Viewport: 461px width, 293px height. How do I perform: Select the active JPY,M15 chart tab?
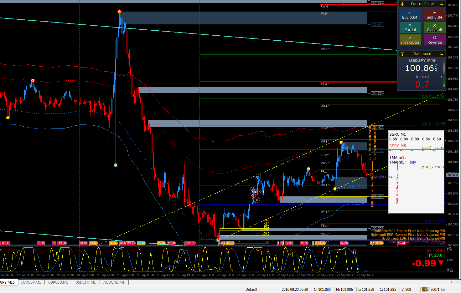click(8, 282)
